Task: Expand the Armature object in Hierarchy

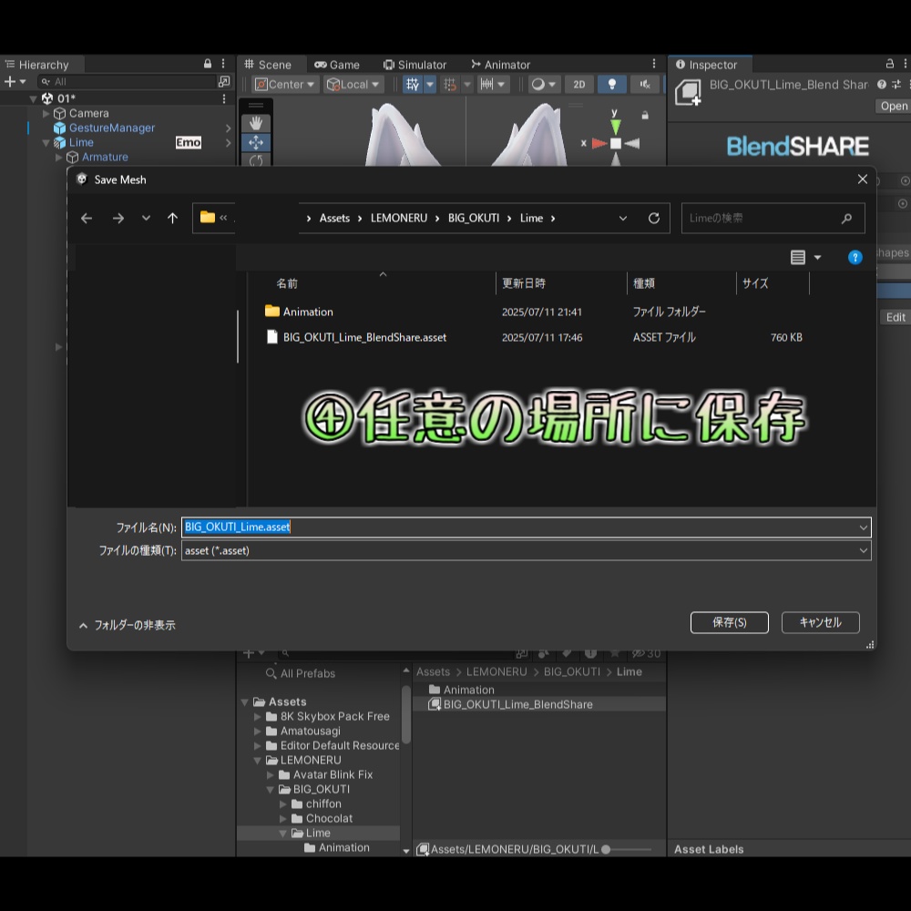Action: click(58, 158)
